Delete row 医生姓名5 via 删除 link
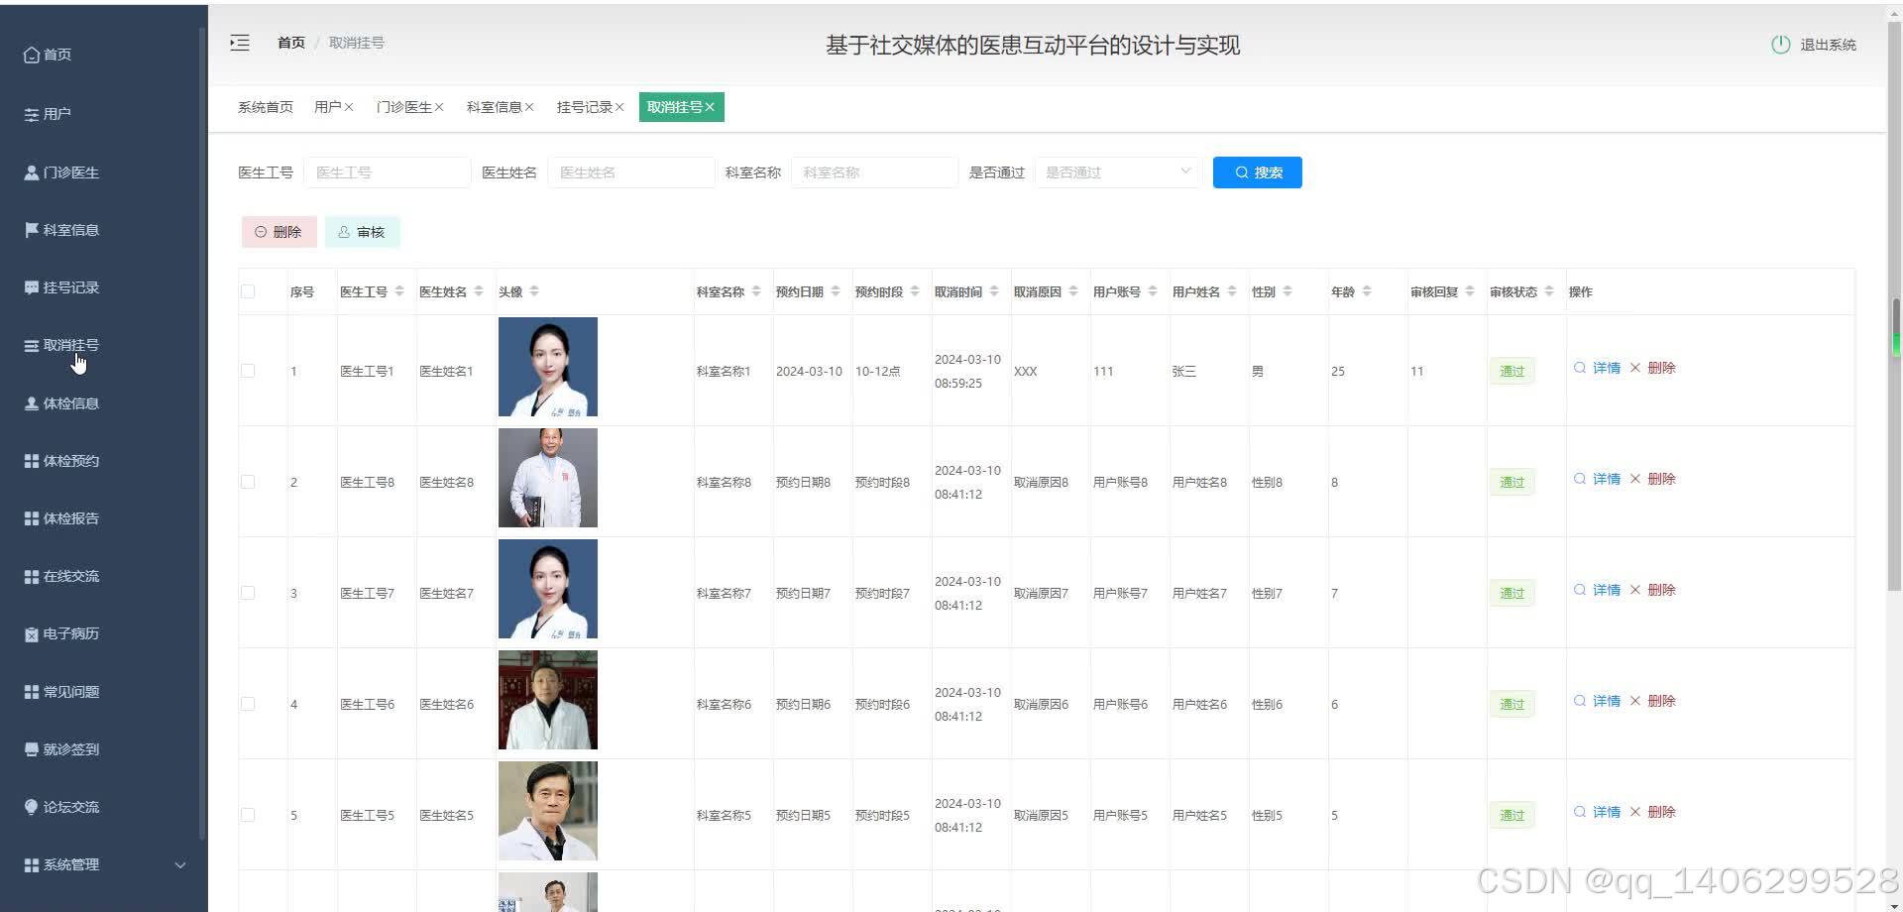 pos(1653,812)
